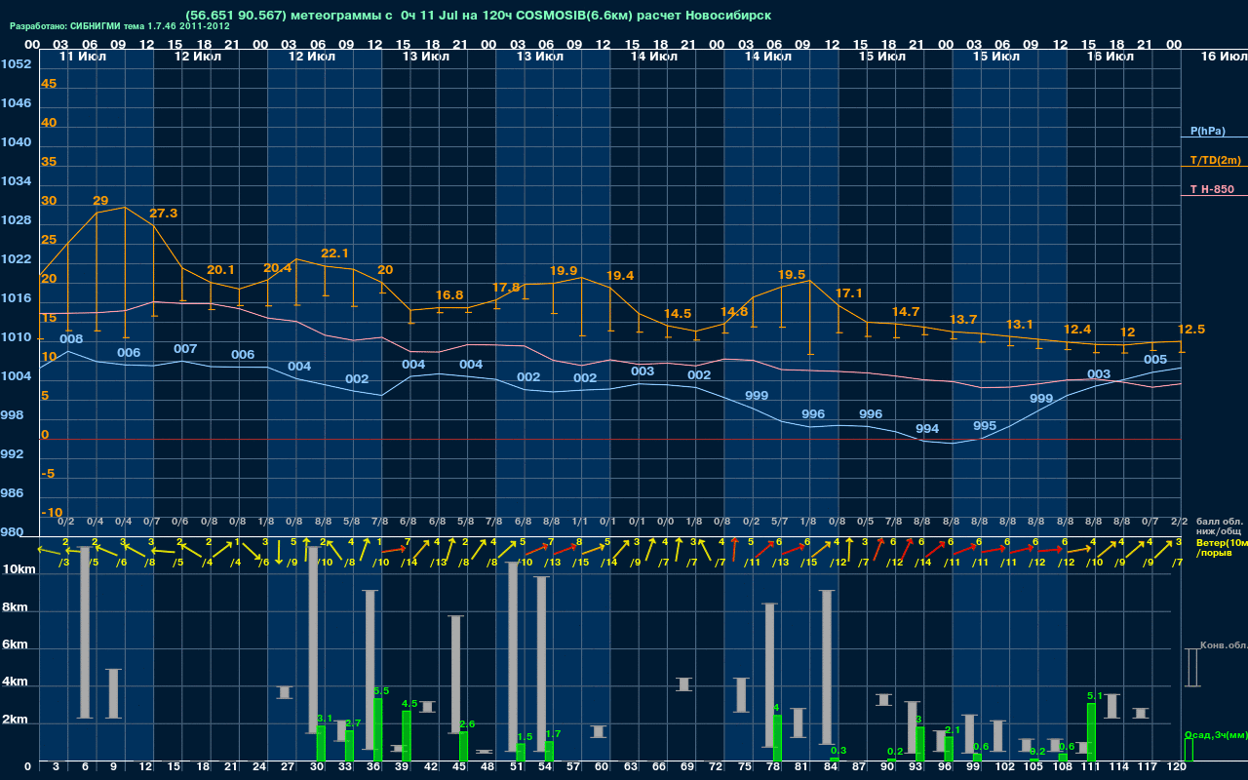Click the '980' pressure axis tick
The height and width of the screenshot is (780, 1248).
12,532
